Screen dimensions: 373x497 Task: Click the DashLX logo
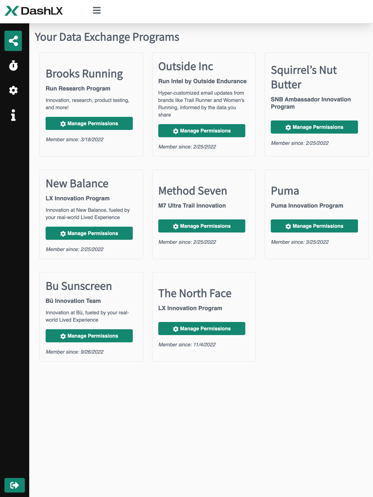tap(34, 11)
